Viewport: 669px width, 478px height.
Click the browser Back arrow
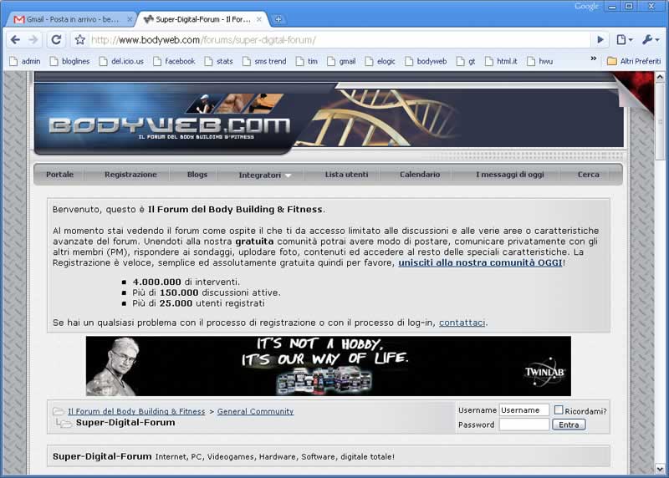[x=15, y=39]
